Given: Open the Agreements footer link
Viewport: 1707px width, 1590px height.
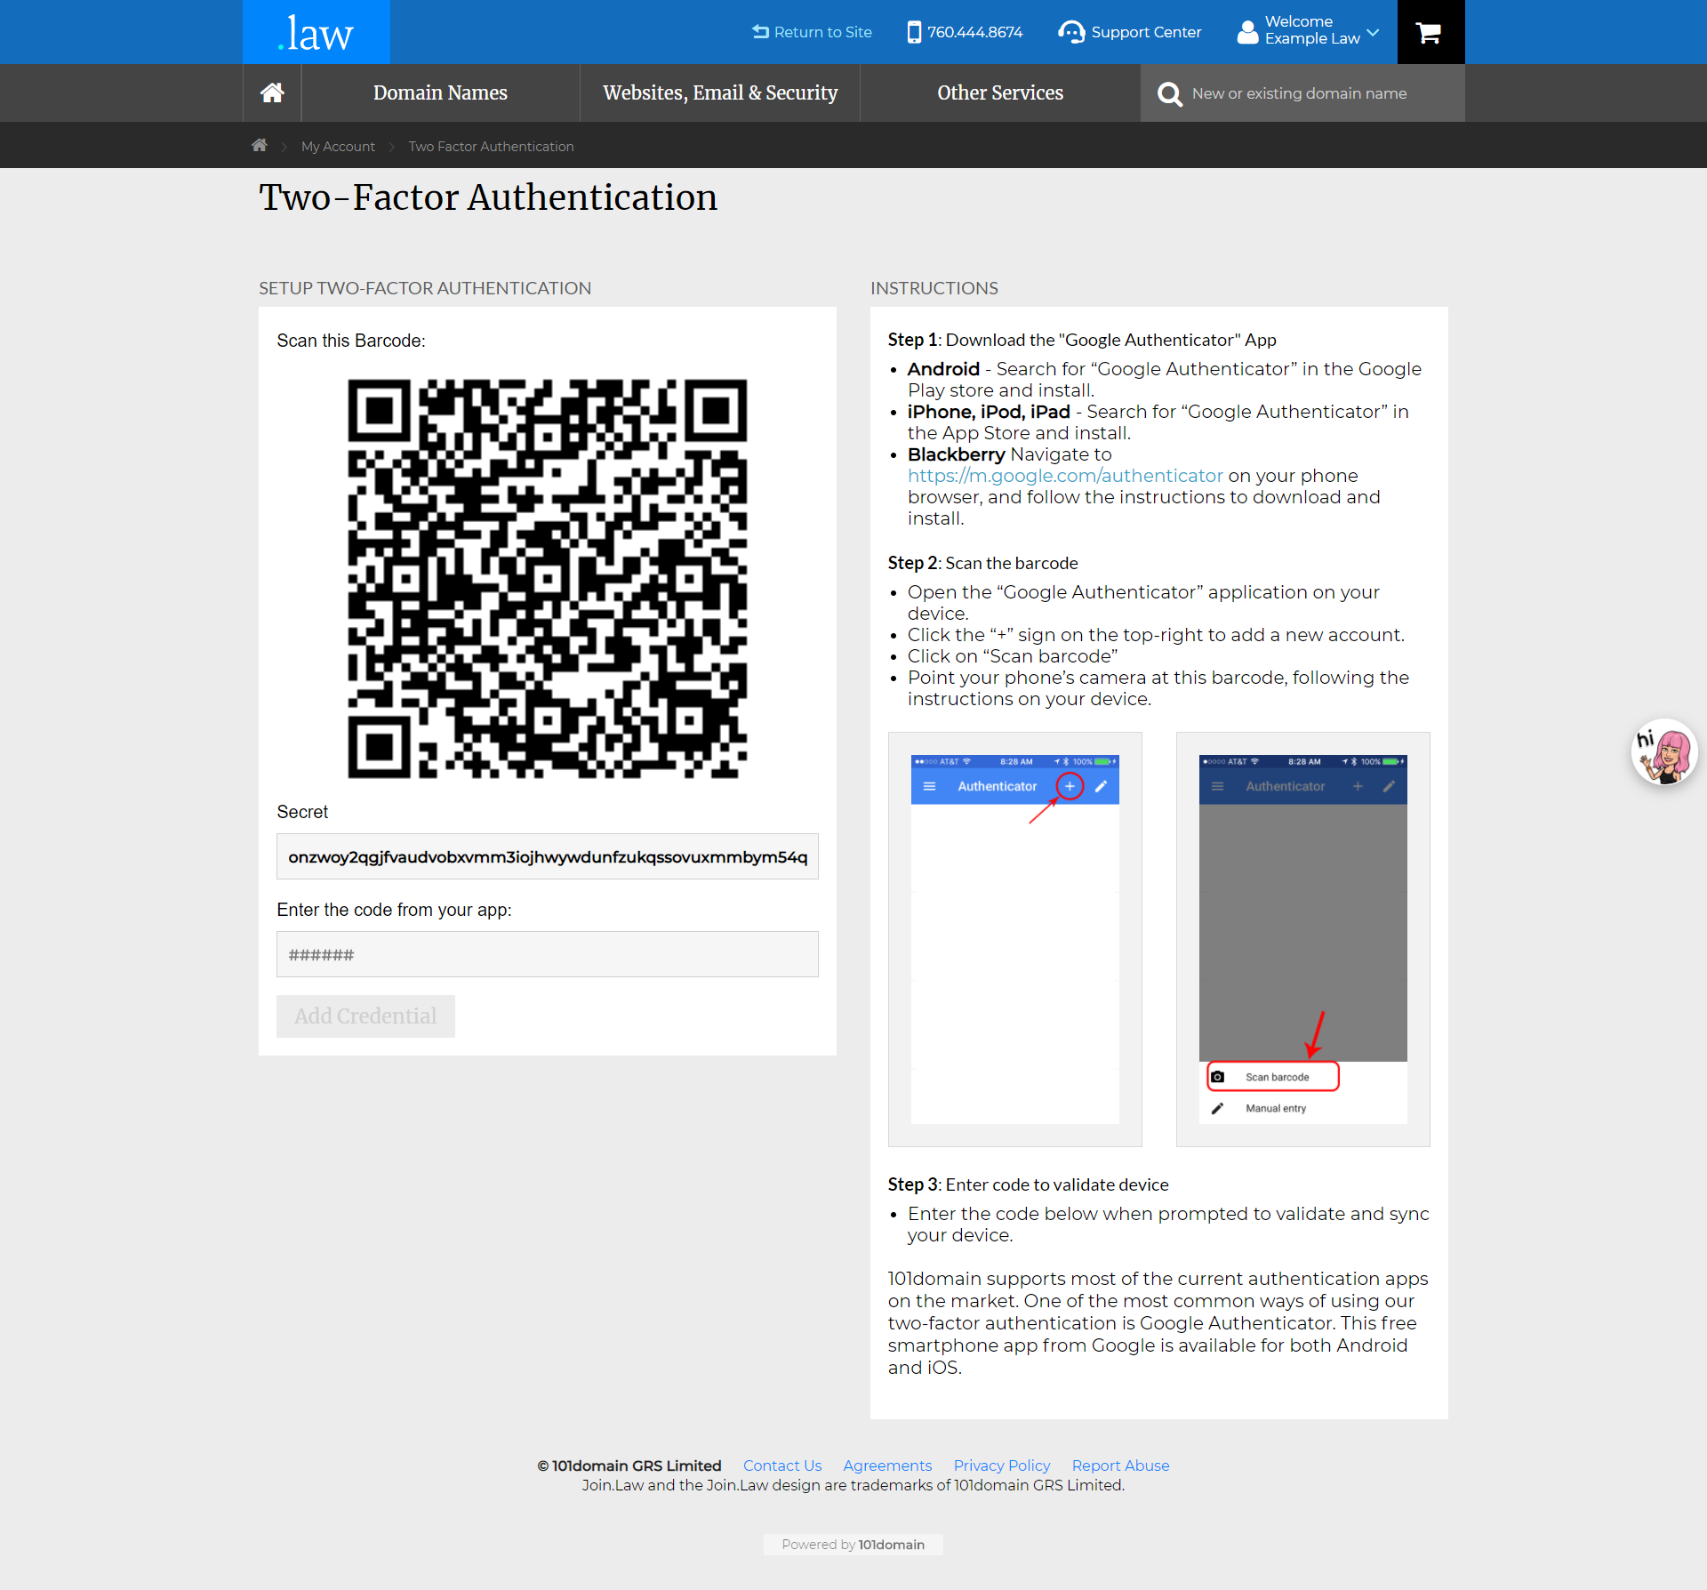Looking at the screenshot, I should [x=887, y=1466].
